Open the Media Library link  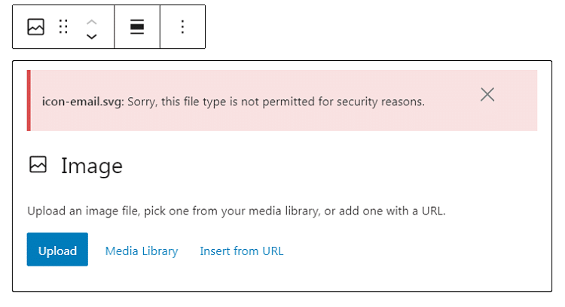pyautogui.click(x=142, y=251)
